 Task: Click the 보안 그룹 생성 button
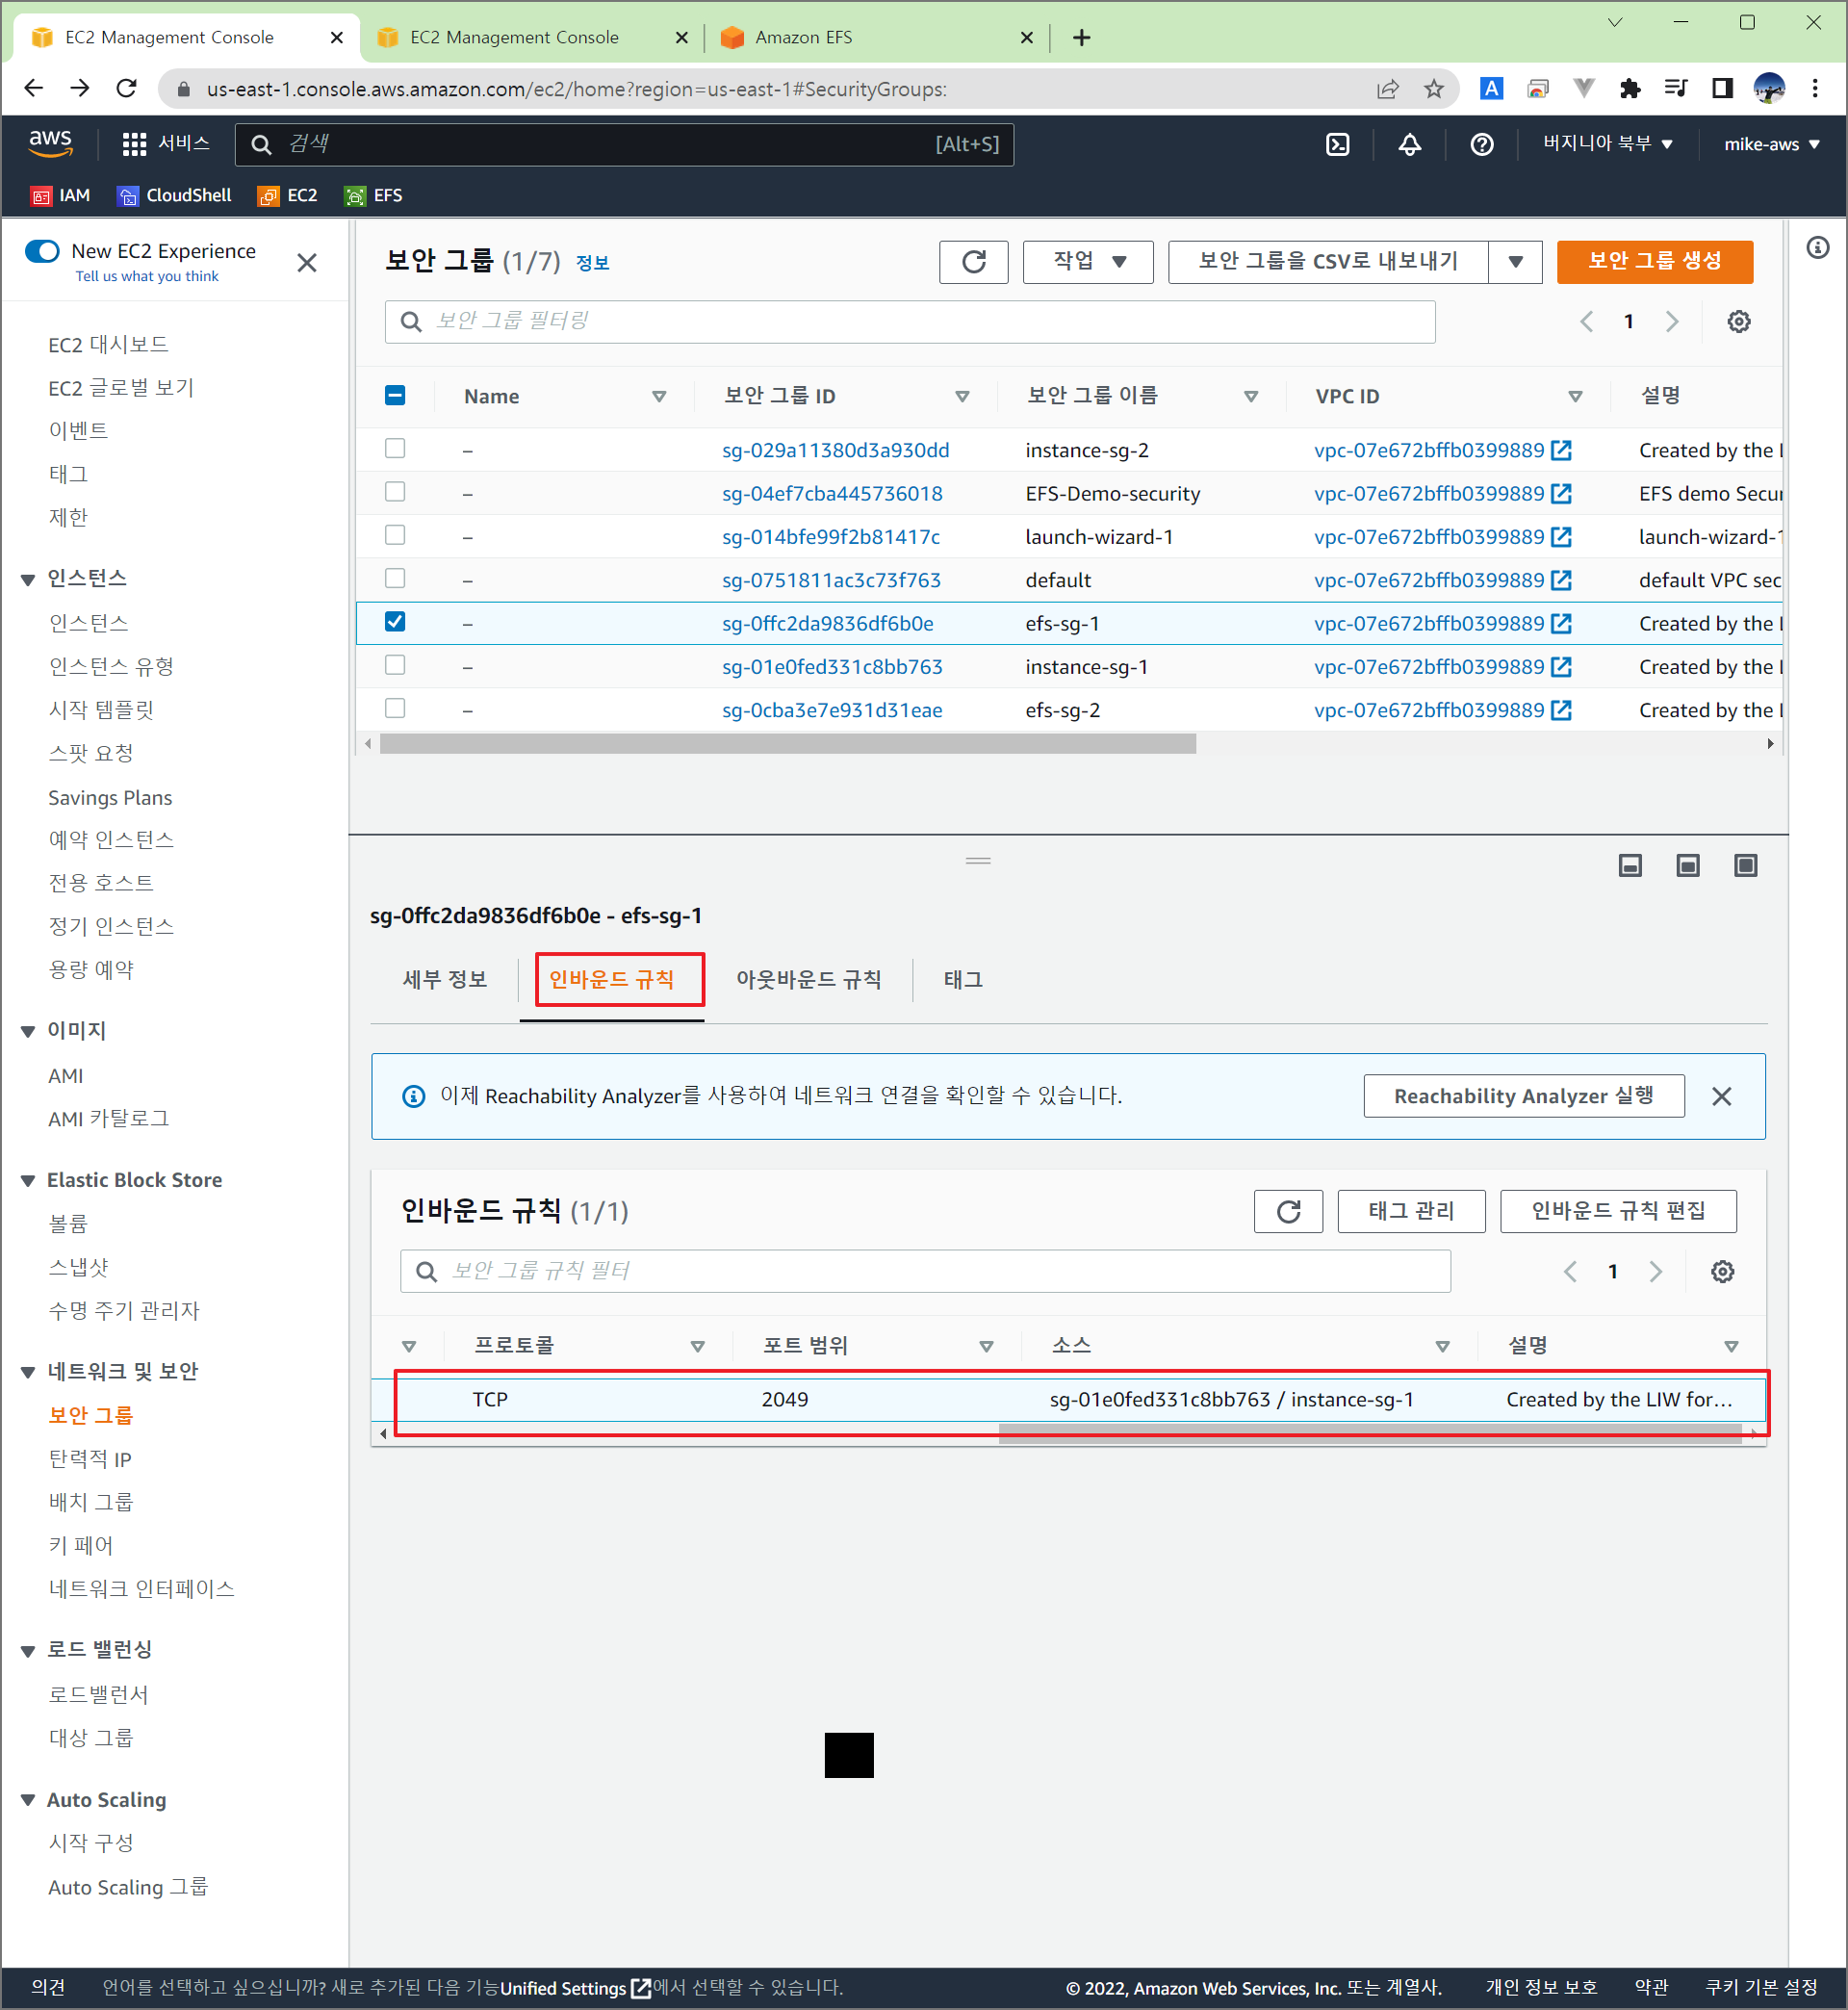[x=1654, y=262]
